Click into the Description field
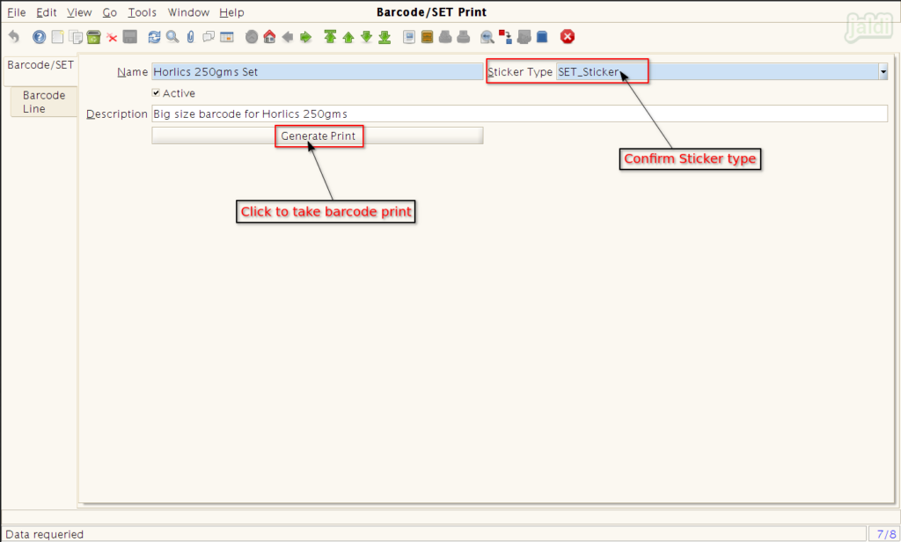 pyautogui.click(x=519, y=114)
